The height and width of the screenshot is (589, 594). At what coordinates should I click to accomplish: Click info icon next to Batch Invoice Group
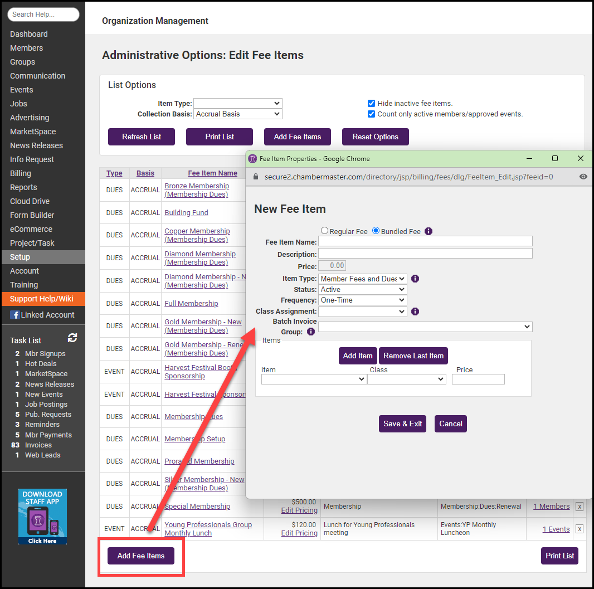(x=311, y=332)
